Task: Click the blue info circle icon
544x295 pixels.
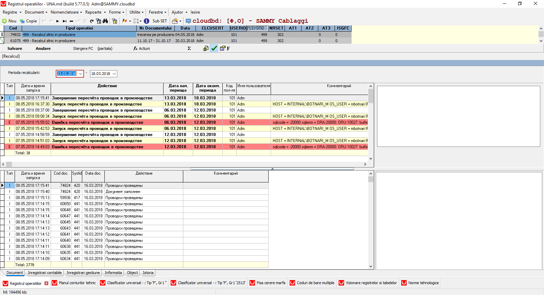Action: coord(147,21)
